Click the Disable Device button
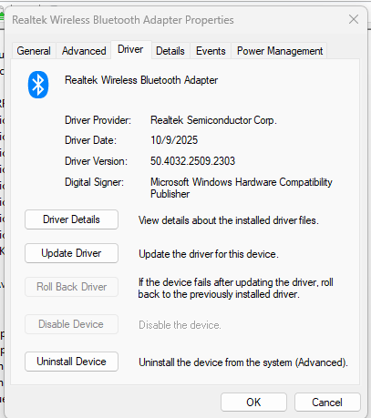Image resolution: width=371 pixels, height=418 pixels. click(x=71, y=324)
